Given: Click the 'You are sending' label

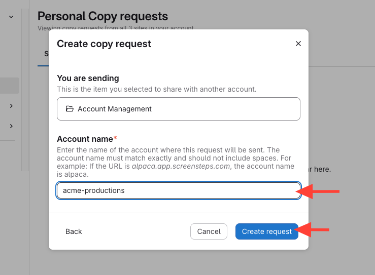Looking at the screenshot, I should pyautogui.click(x=88, y=78).
